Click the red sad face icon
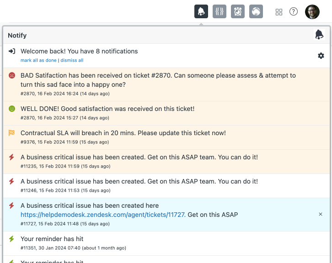 tap(12, 75)
